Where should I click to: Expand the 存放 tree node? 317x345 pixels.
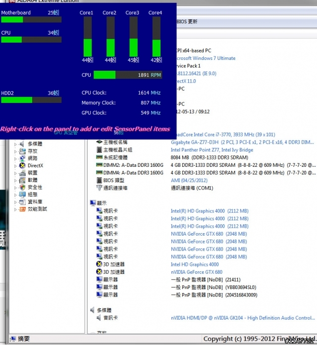tap(15, 151)
